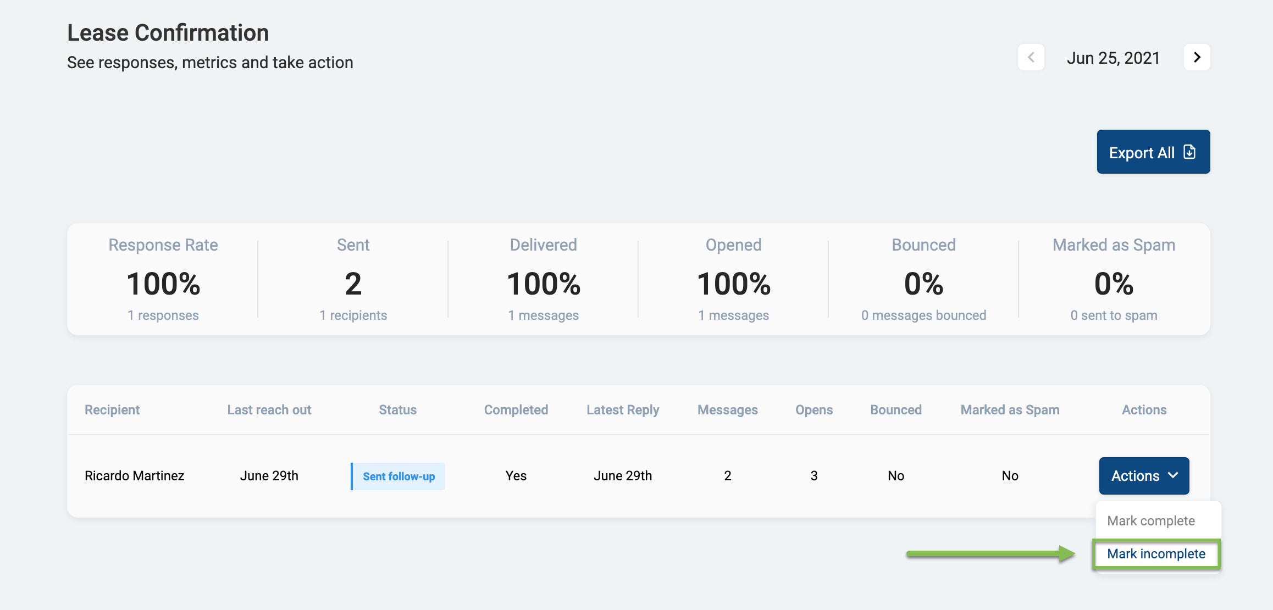Sort by Last reach out column header
This screenshot has height=610, width=1273.
click(269, 410)
